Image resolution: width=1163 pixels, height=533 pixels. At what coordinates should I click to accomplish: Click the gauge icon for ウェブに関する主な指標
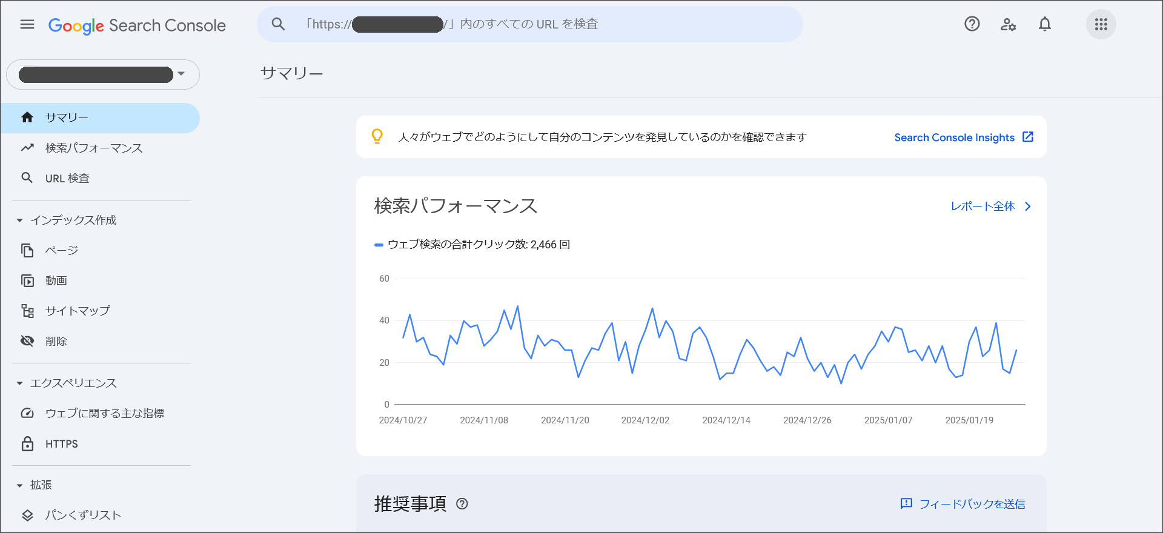pos(27,413)
